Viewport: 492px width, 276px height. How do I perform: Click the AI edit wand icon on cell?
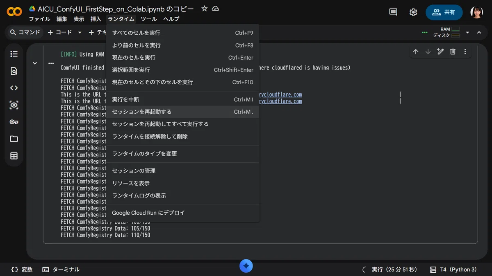point(440,52)
